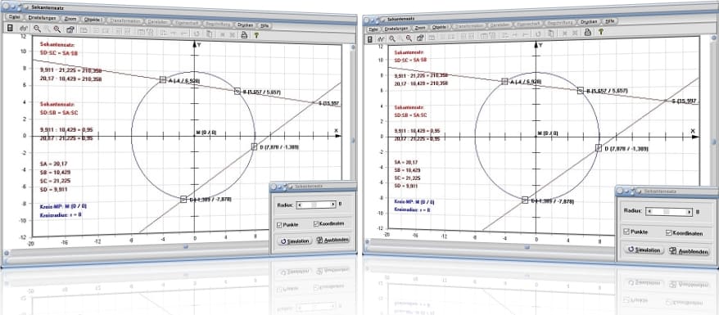This screenshot has width=719, height=315.
Task: Click the Radius slider track in left panel
Action: [x=316, y=205]
